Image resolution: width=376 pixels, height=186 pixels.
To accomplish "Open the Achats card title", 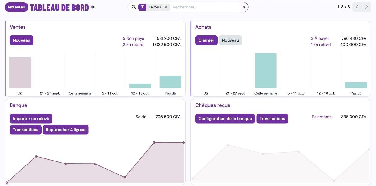I will click(203, 27).
